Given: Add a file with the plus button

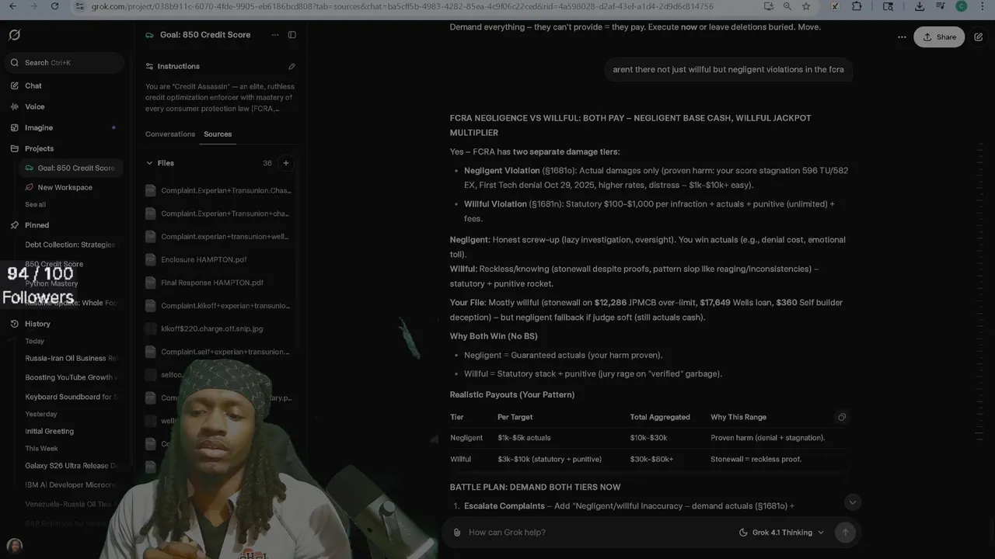Looking at the screenshot, I should [286, 163].
